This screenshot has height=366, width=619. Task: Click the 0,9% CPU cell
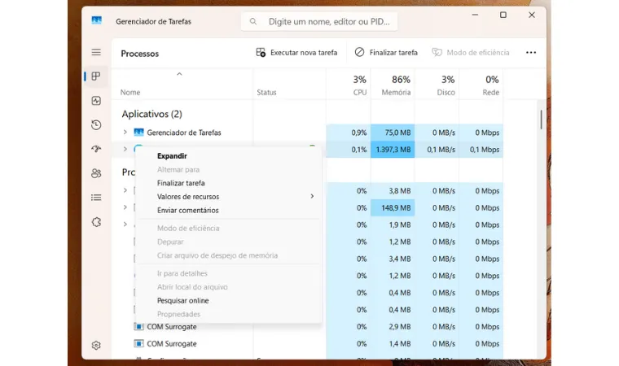(x=349, y=133)
